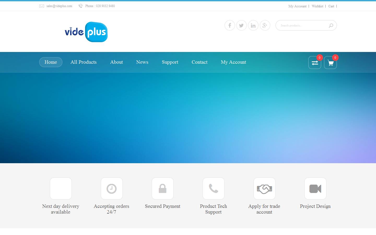Click the Project Design video camera icon
376x235 pixels.
[315, 188]
